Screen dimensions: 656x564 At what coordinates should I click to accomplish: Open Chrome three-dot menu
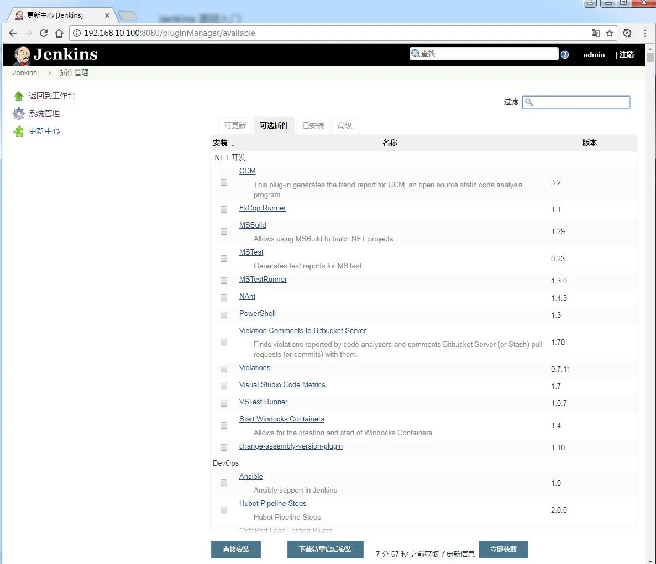point(645,33)
